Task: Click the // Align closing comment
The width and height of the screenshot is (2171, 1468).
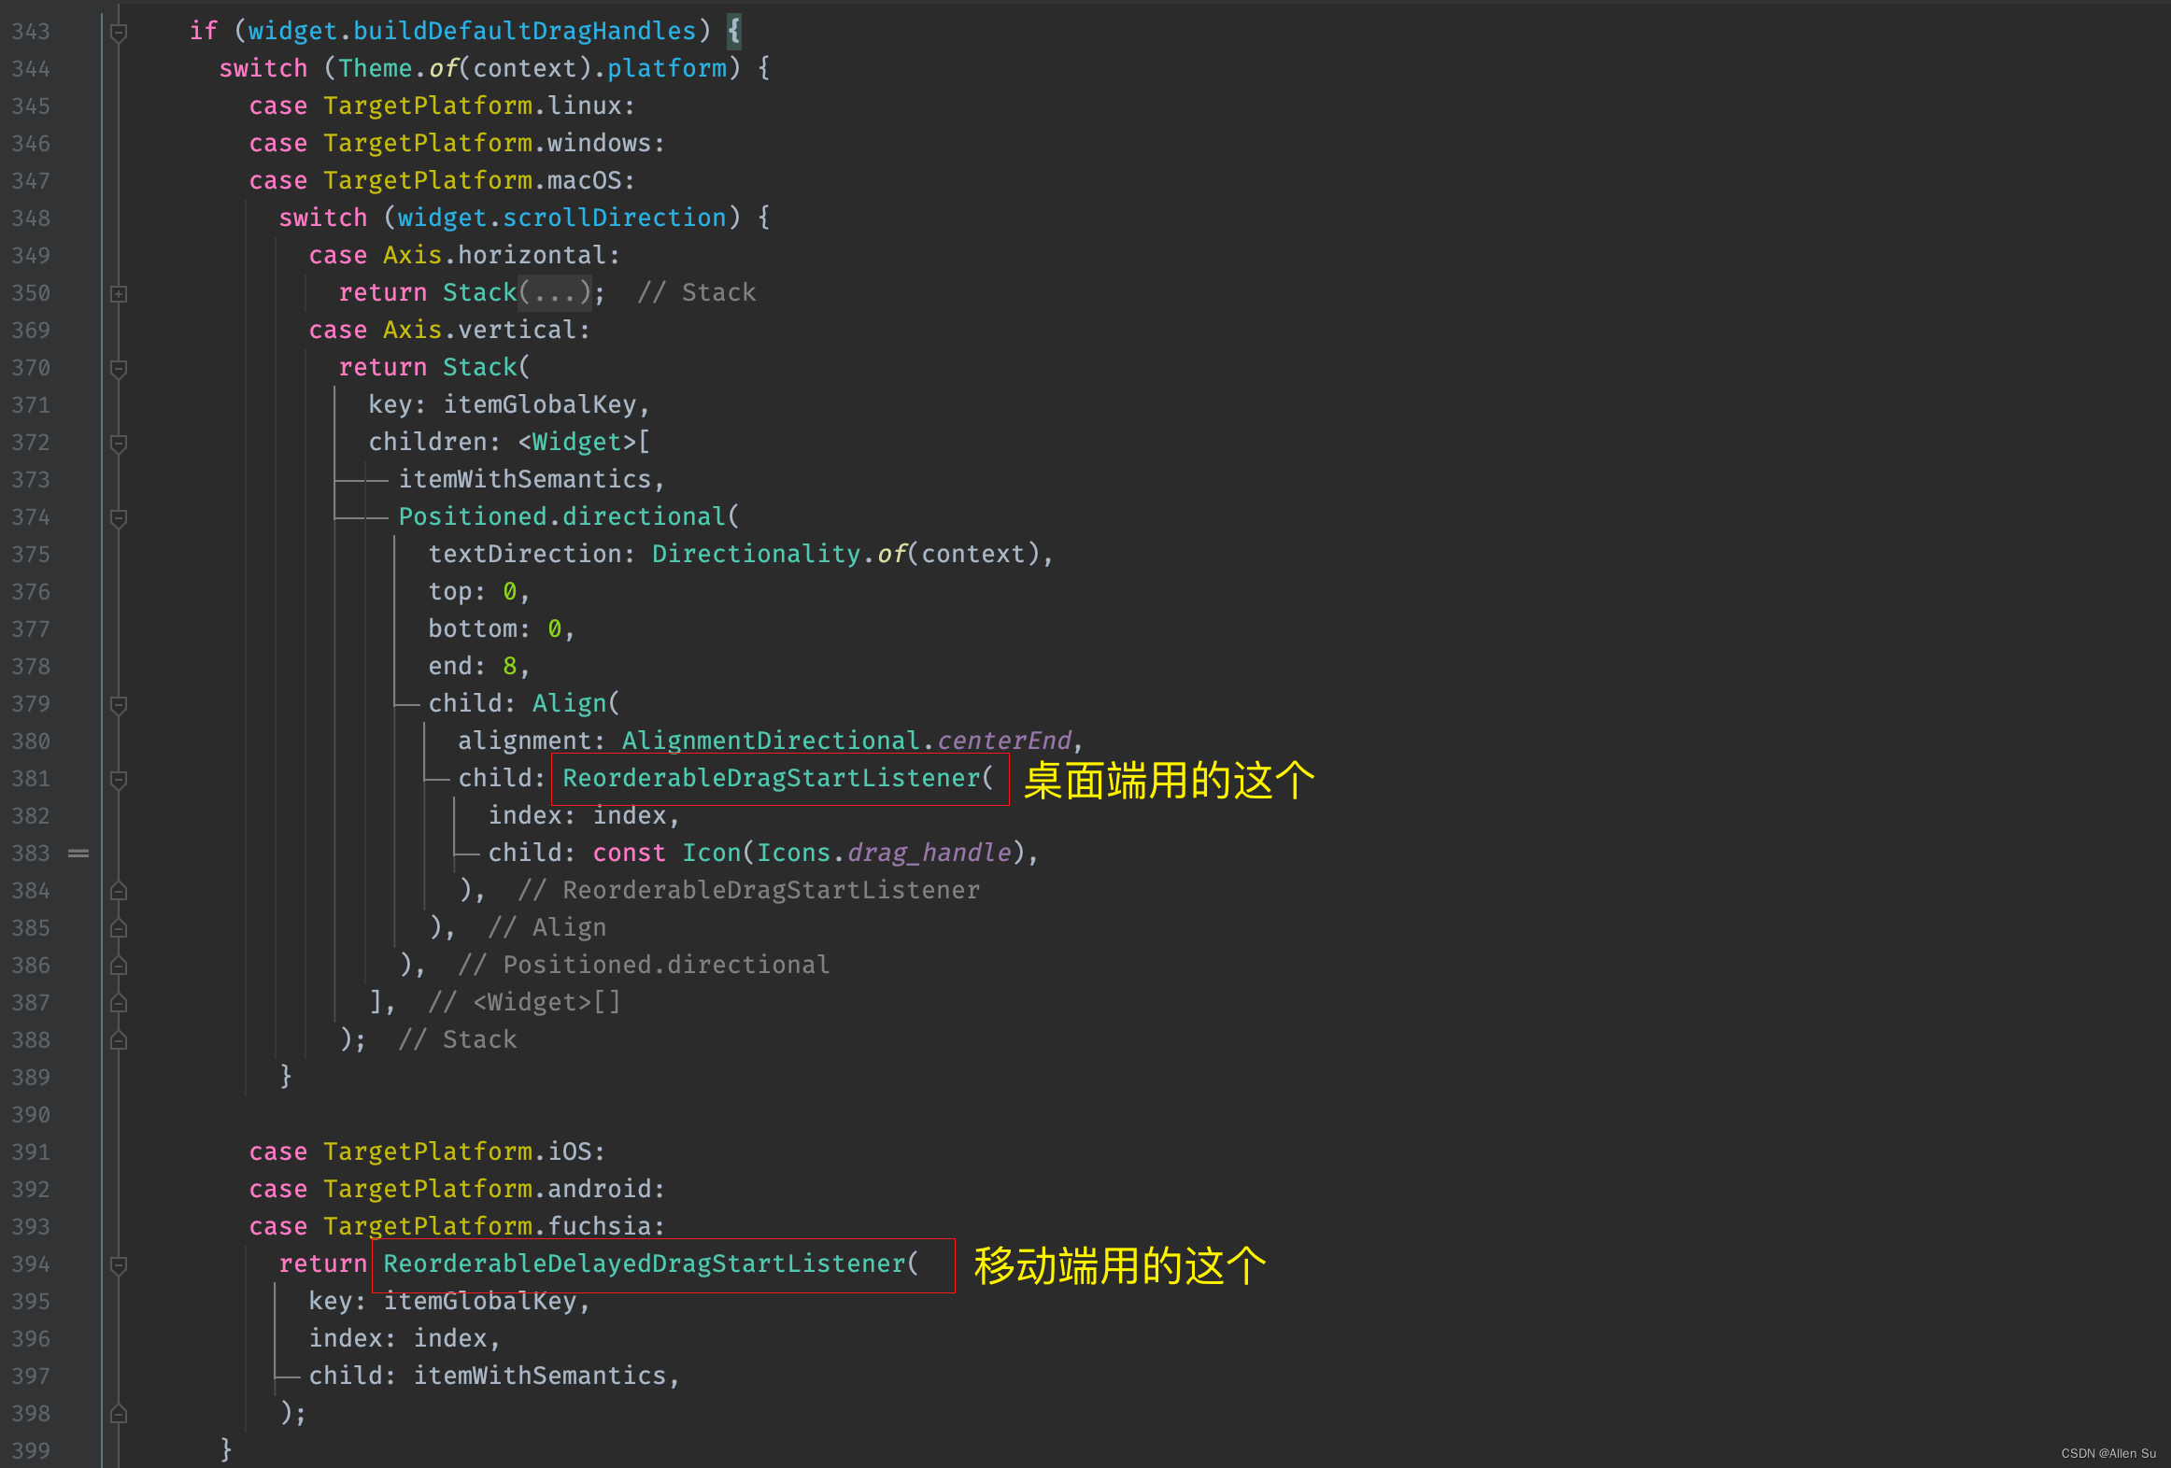Action: [x=547, y=928]
